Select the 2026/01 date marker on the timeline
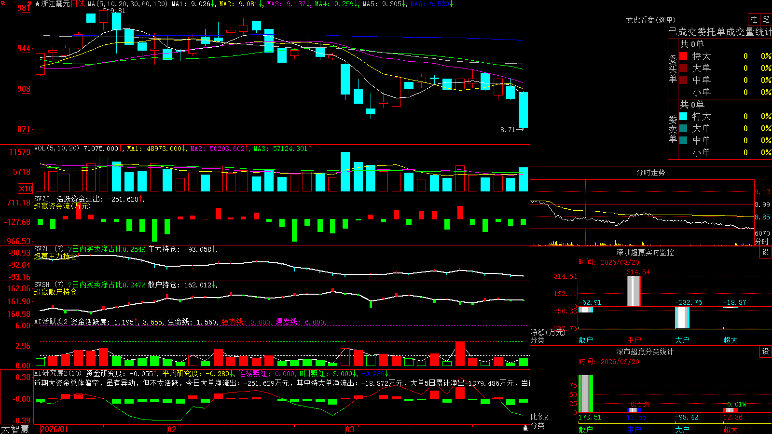The image size is (772, 434). tap(55, 429)
